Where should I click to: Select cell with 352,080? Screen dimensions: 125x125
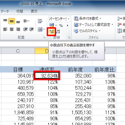(x=76, y=76)
